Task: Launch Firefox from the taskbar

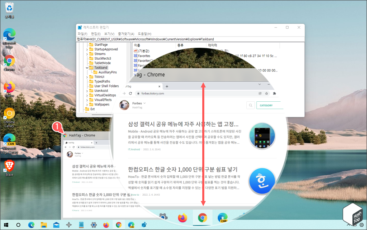Action: click(106, 225)
